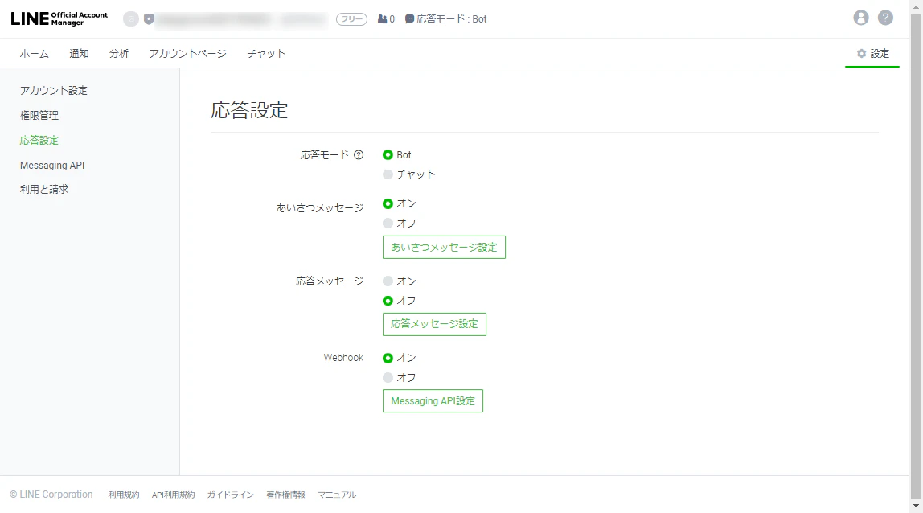The image size is (923, 513).
Task: Click the scrollbar down arrow
Action: click(916, 506)
